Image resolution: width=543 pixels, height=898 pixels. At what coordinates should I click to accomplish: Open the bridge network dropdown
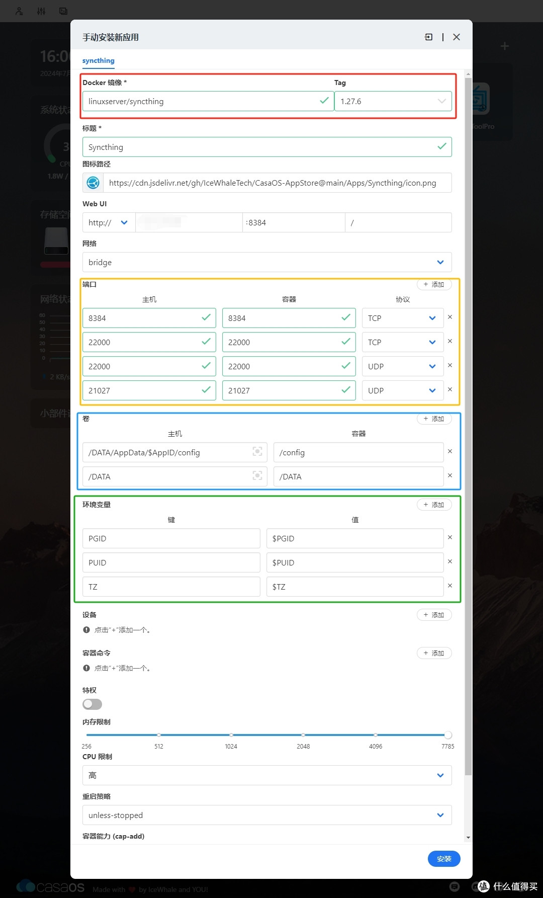coord(267,262)
